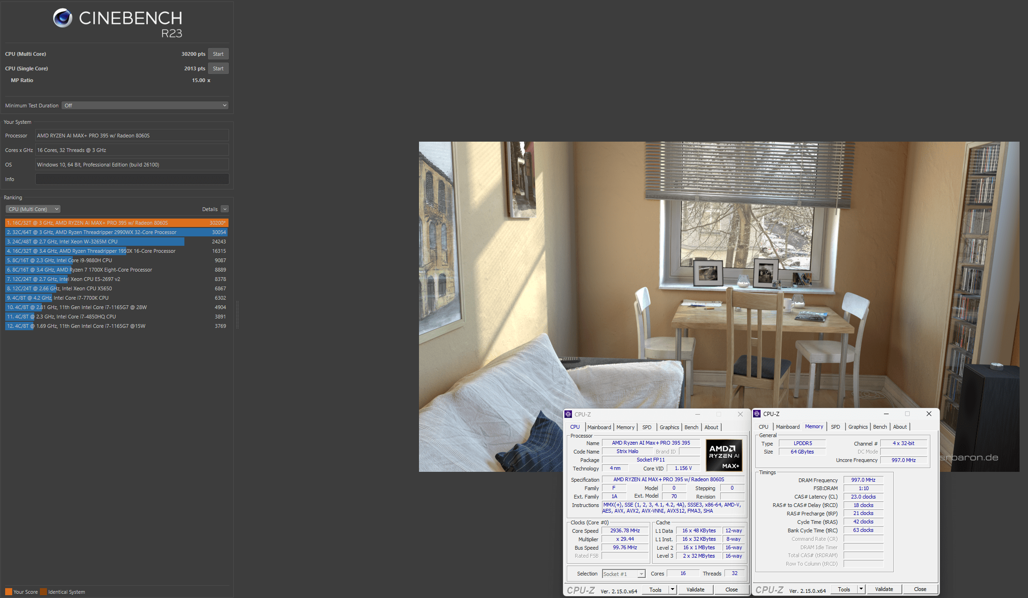Click the Processor name field in Cinebench
The height and width of the screenshot is (598, 1028).
click(x=132, y=136)
